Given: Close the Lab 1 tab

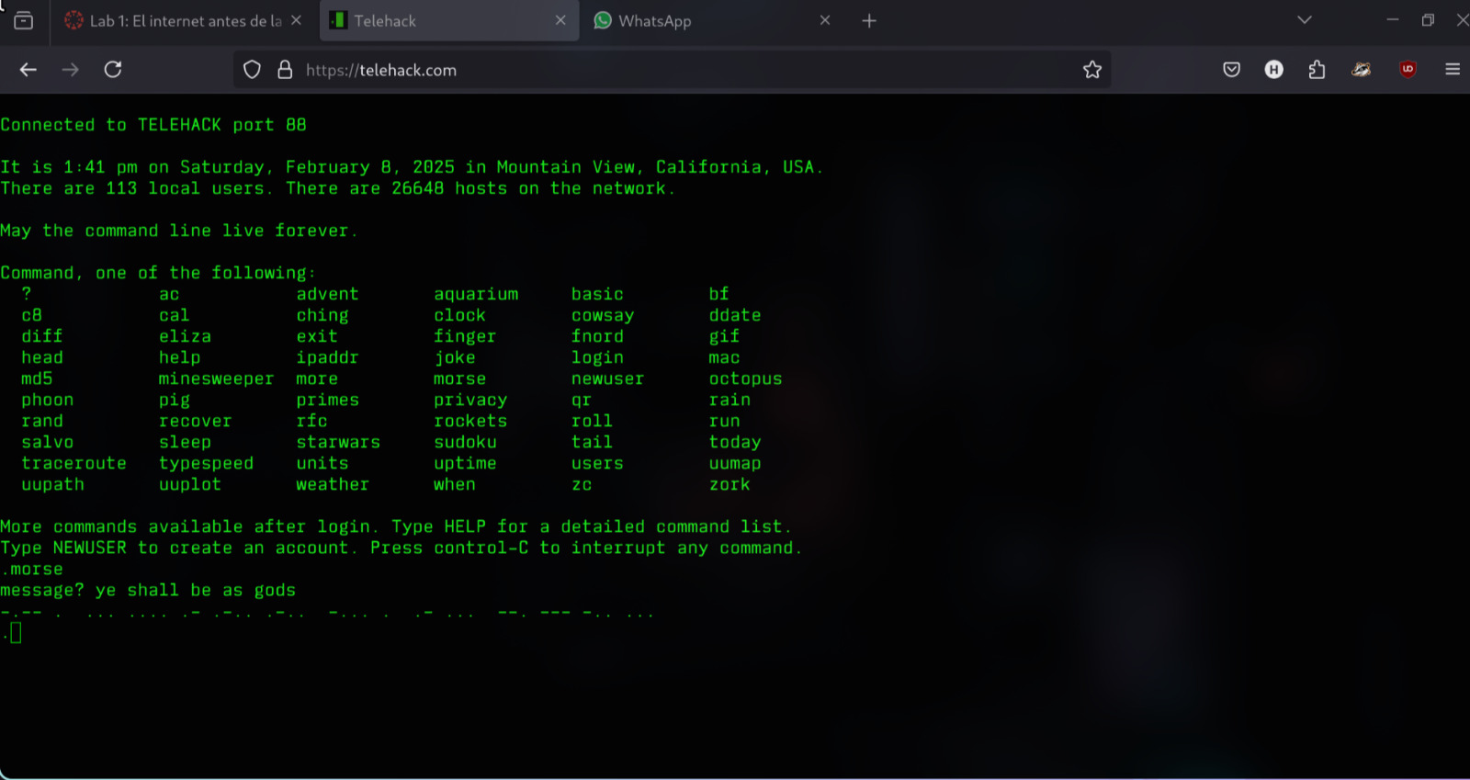Looking at the screenshot, I should (296, 20).
